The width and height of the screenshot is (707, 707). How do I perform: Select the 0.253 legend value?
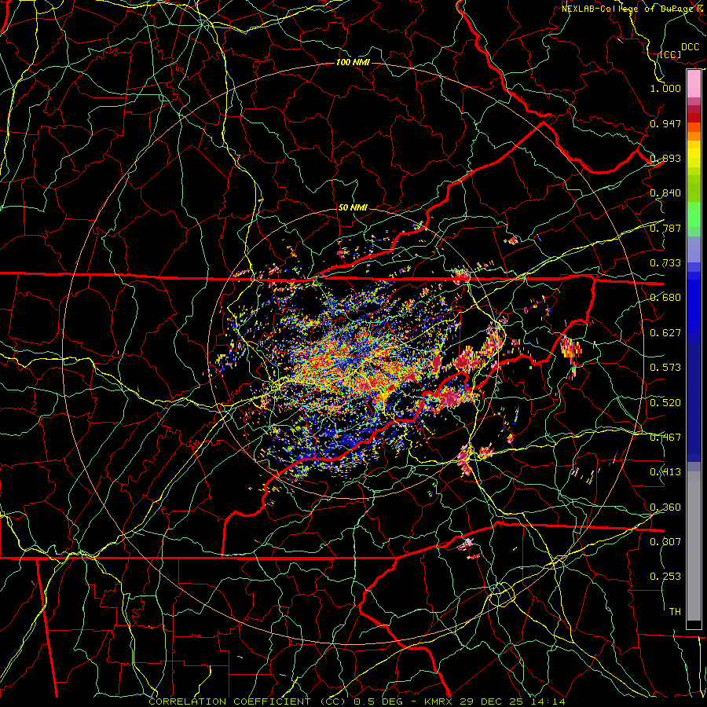coord(665,577)
